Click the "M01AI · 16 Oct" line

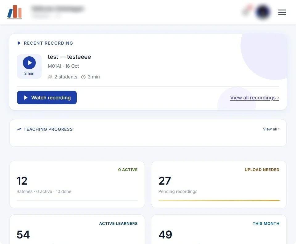pyautogui.click(x=63, y=66)
